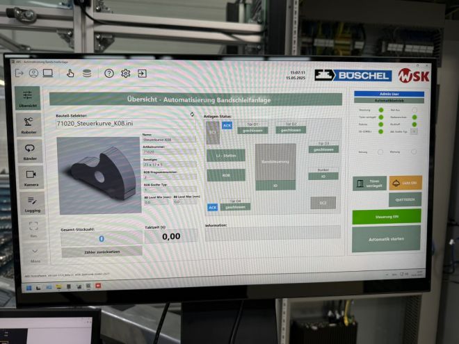
Task: Open the database stack icon
Action: [x=87, y=73]
